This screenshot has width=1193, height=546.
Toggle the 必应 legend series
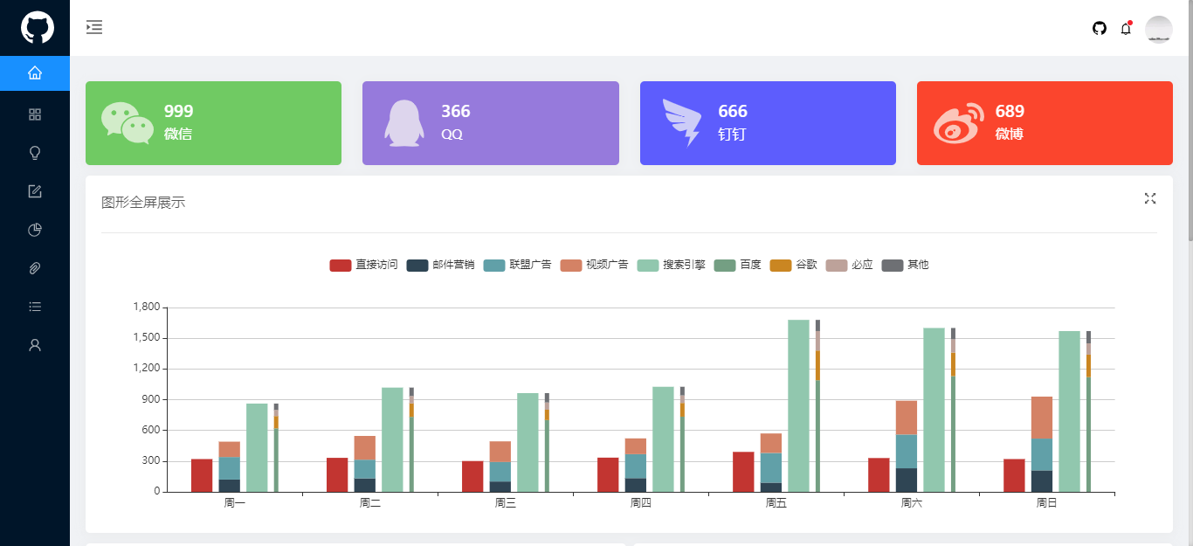850,265
